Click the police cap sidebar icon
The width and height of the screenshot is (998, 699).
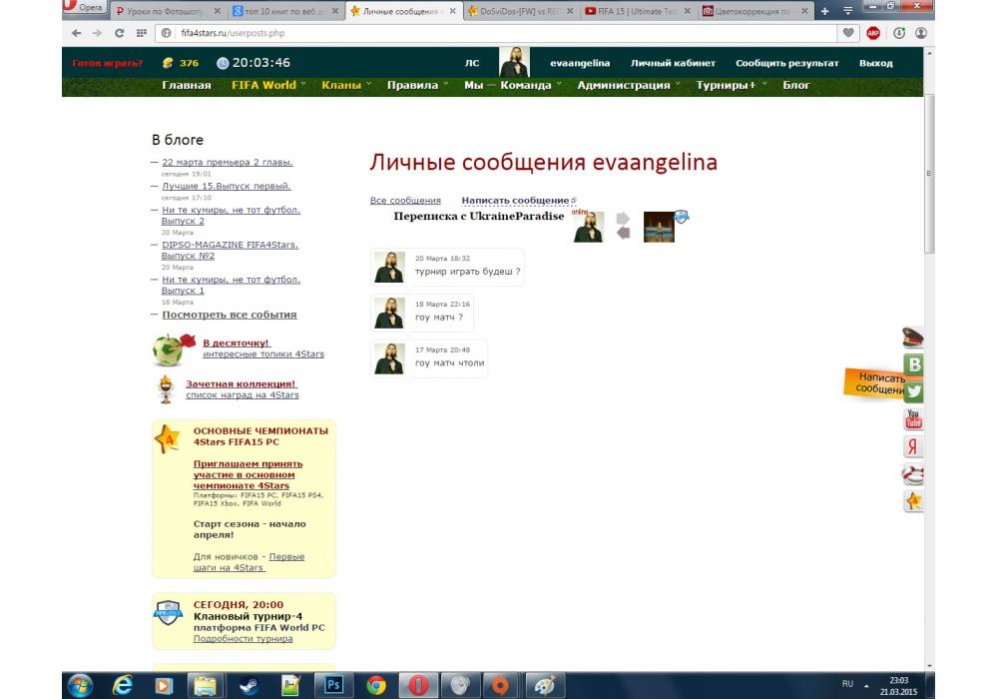pos(913,339)
